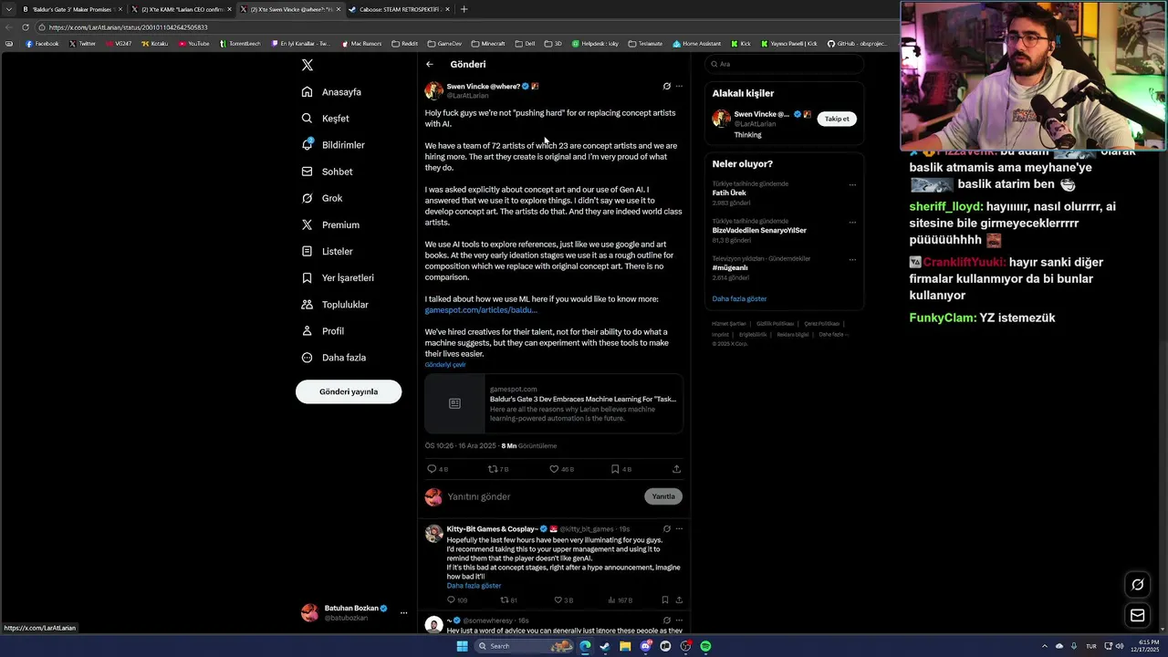The width and height of the screenshot is (1168, 657).
Task: Click Daha fazla göster under trends
Action: point(739,299)
